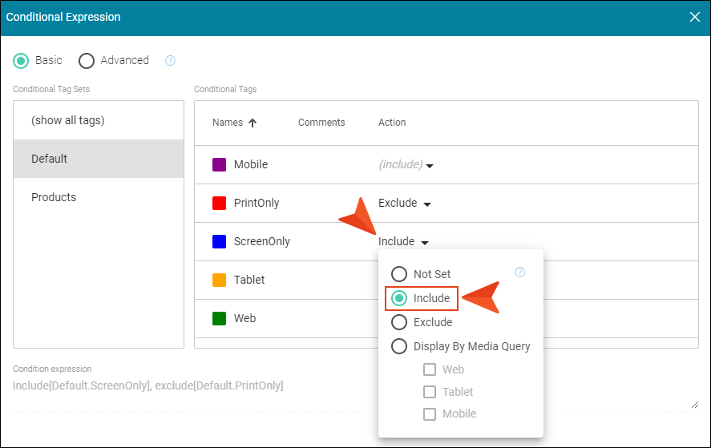Click the Action column header
The image size is (711, 448).
(392, 123)
